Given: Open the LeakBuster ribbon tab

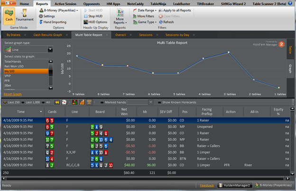Looking at the screenshot, I should point(182,4).
